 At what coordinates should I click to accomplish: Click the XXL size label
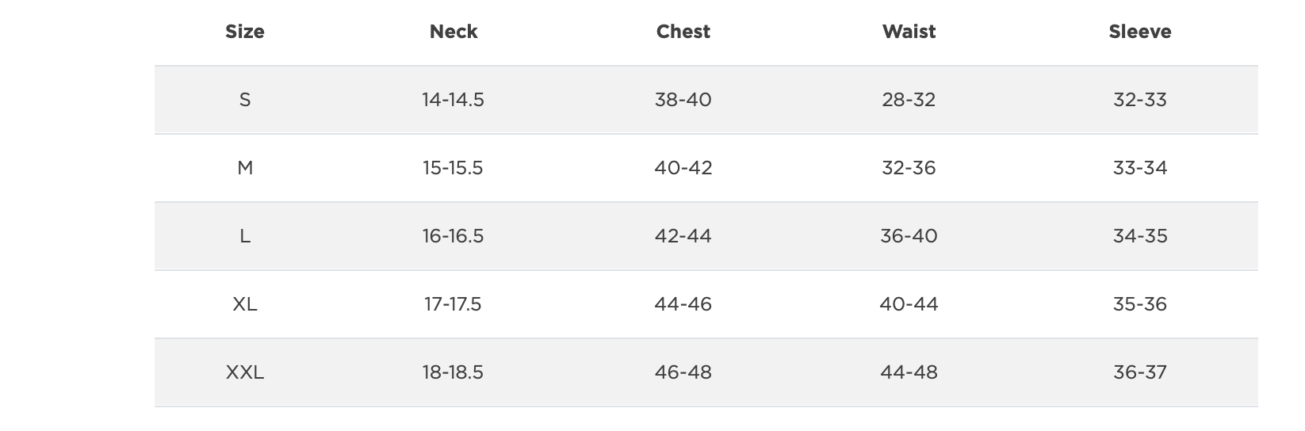tap(245, 372)
